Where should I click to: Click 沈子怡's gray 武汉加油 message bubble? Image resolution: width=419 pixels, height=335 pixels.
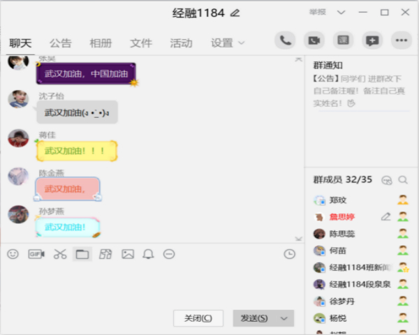tap(77, 112)
